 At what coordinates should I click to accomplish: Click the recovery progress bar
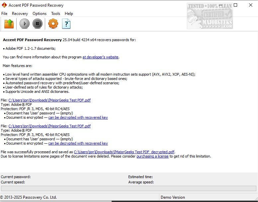(129, 188)
